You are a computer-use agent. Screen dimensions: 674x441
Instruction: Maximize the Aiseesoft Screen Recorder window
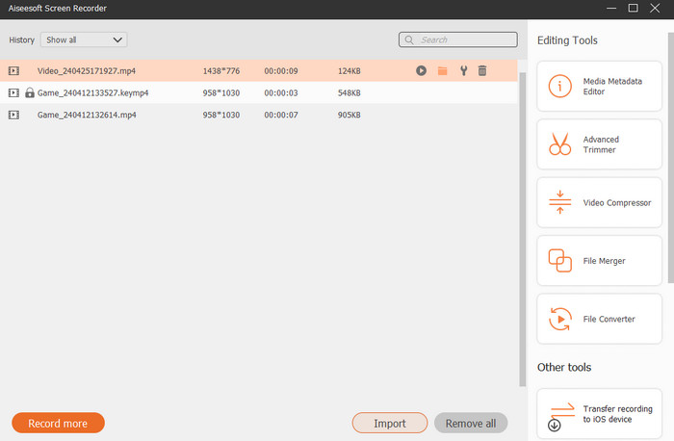(x=633, y=8)
